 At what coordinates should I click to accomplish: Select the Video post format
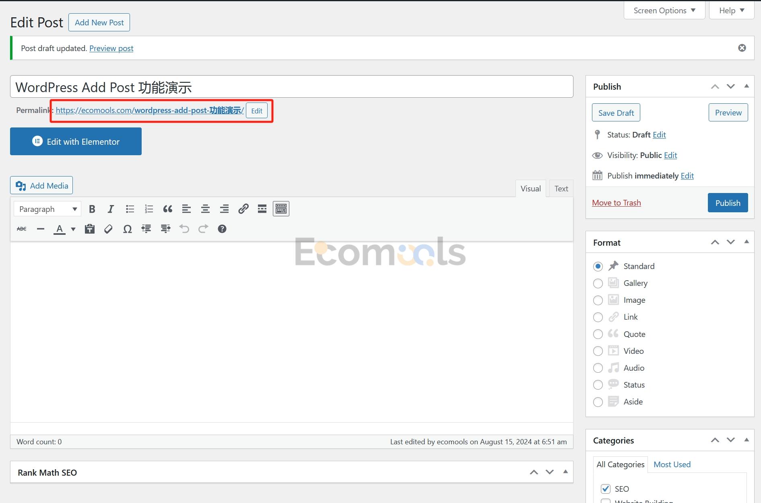tap(598, 351)
